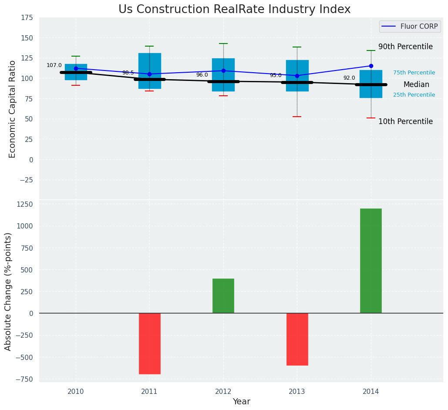Screen dimensions: 448x410
Task: Select the 2014 green change bar
Action: pos(371,261)
